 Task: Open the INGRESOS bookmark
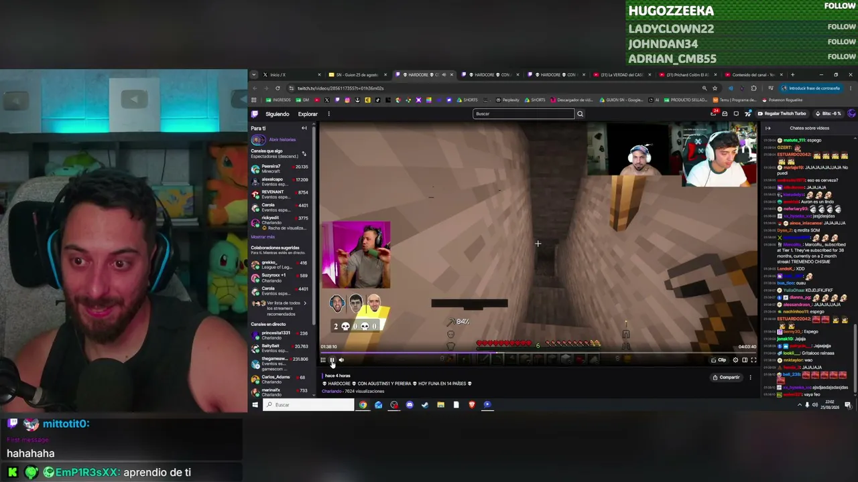point(279,100)
